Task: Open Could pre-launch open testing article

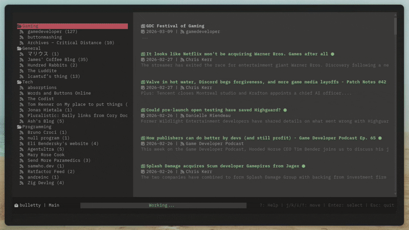Action: coord(213,110)
